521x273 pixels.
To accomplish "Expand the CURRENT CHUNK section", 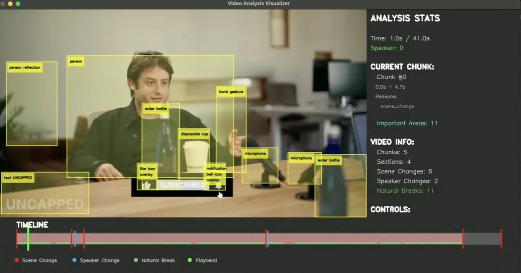I will pyautogui.click(x=402, y=67).
